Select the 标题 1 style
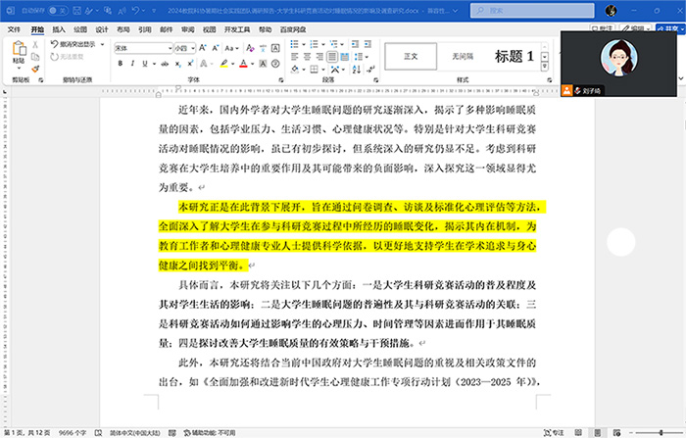This screenshot has width=686, height=438. pos(514,57)
